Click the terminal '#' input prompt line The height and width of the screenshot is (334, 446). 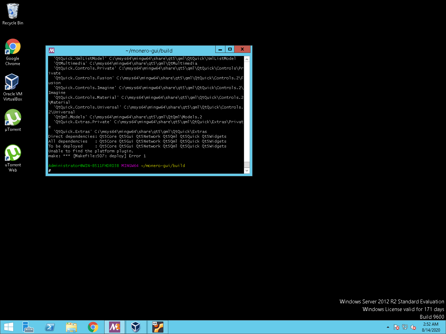146,170
